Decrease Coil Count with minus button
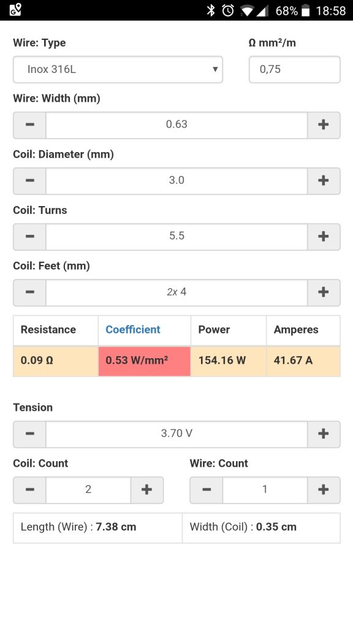Viewport: 353px width, 628px height. click(29, 490)
